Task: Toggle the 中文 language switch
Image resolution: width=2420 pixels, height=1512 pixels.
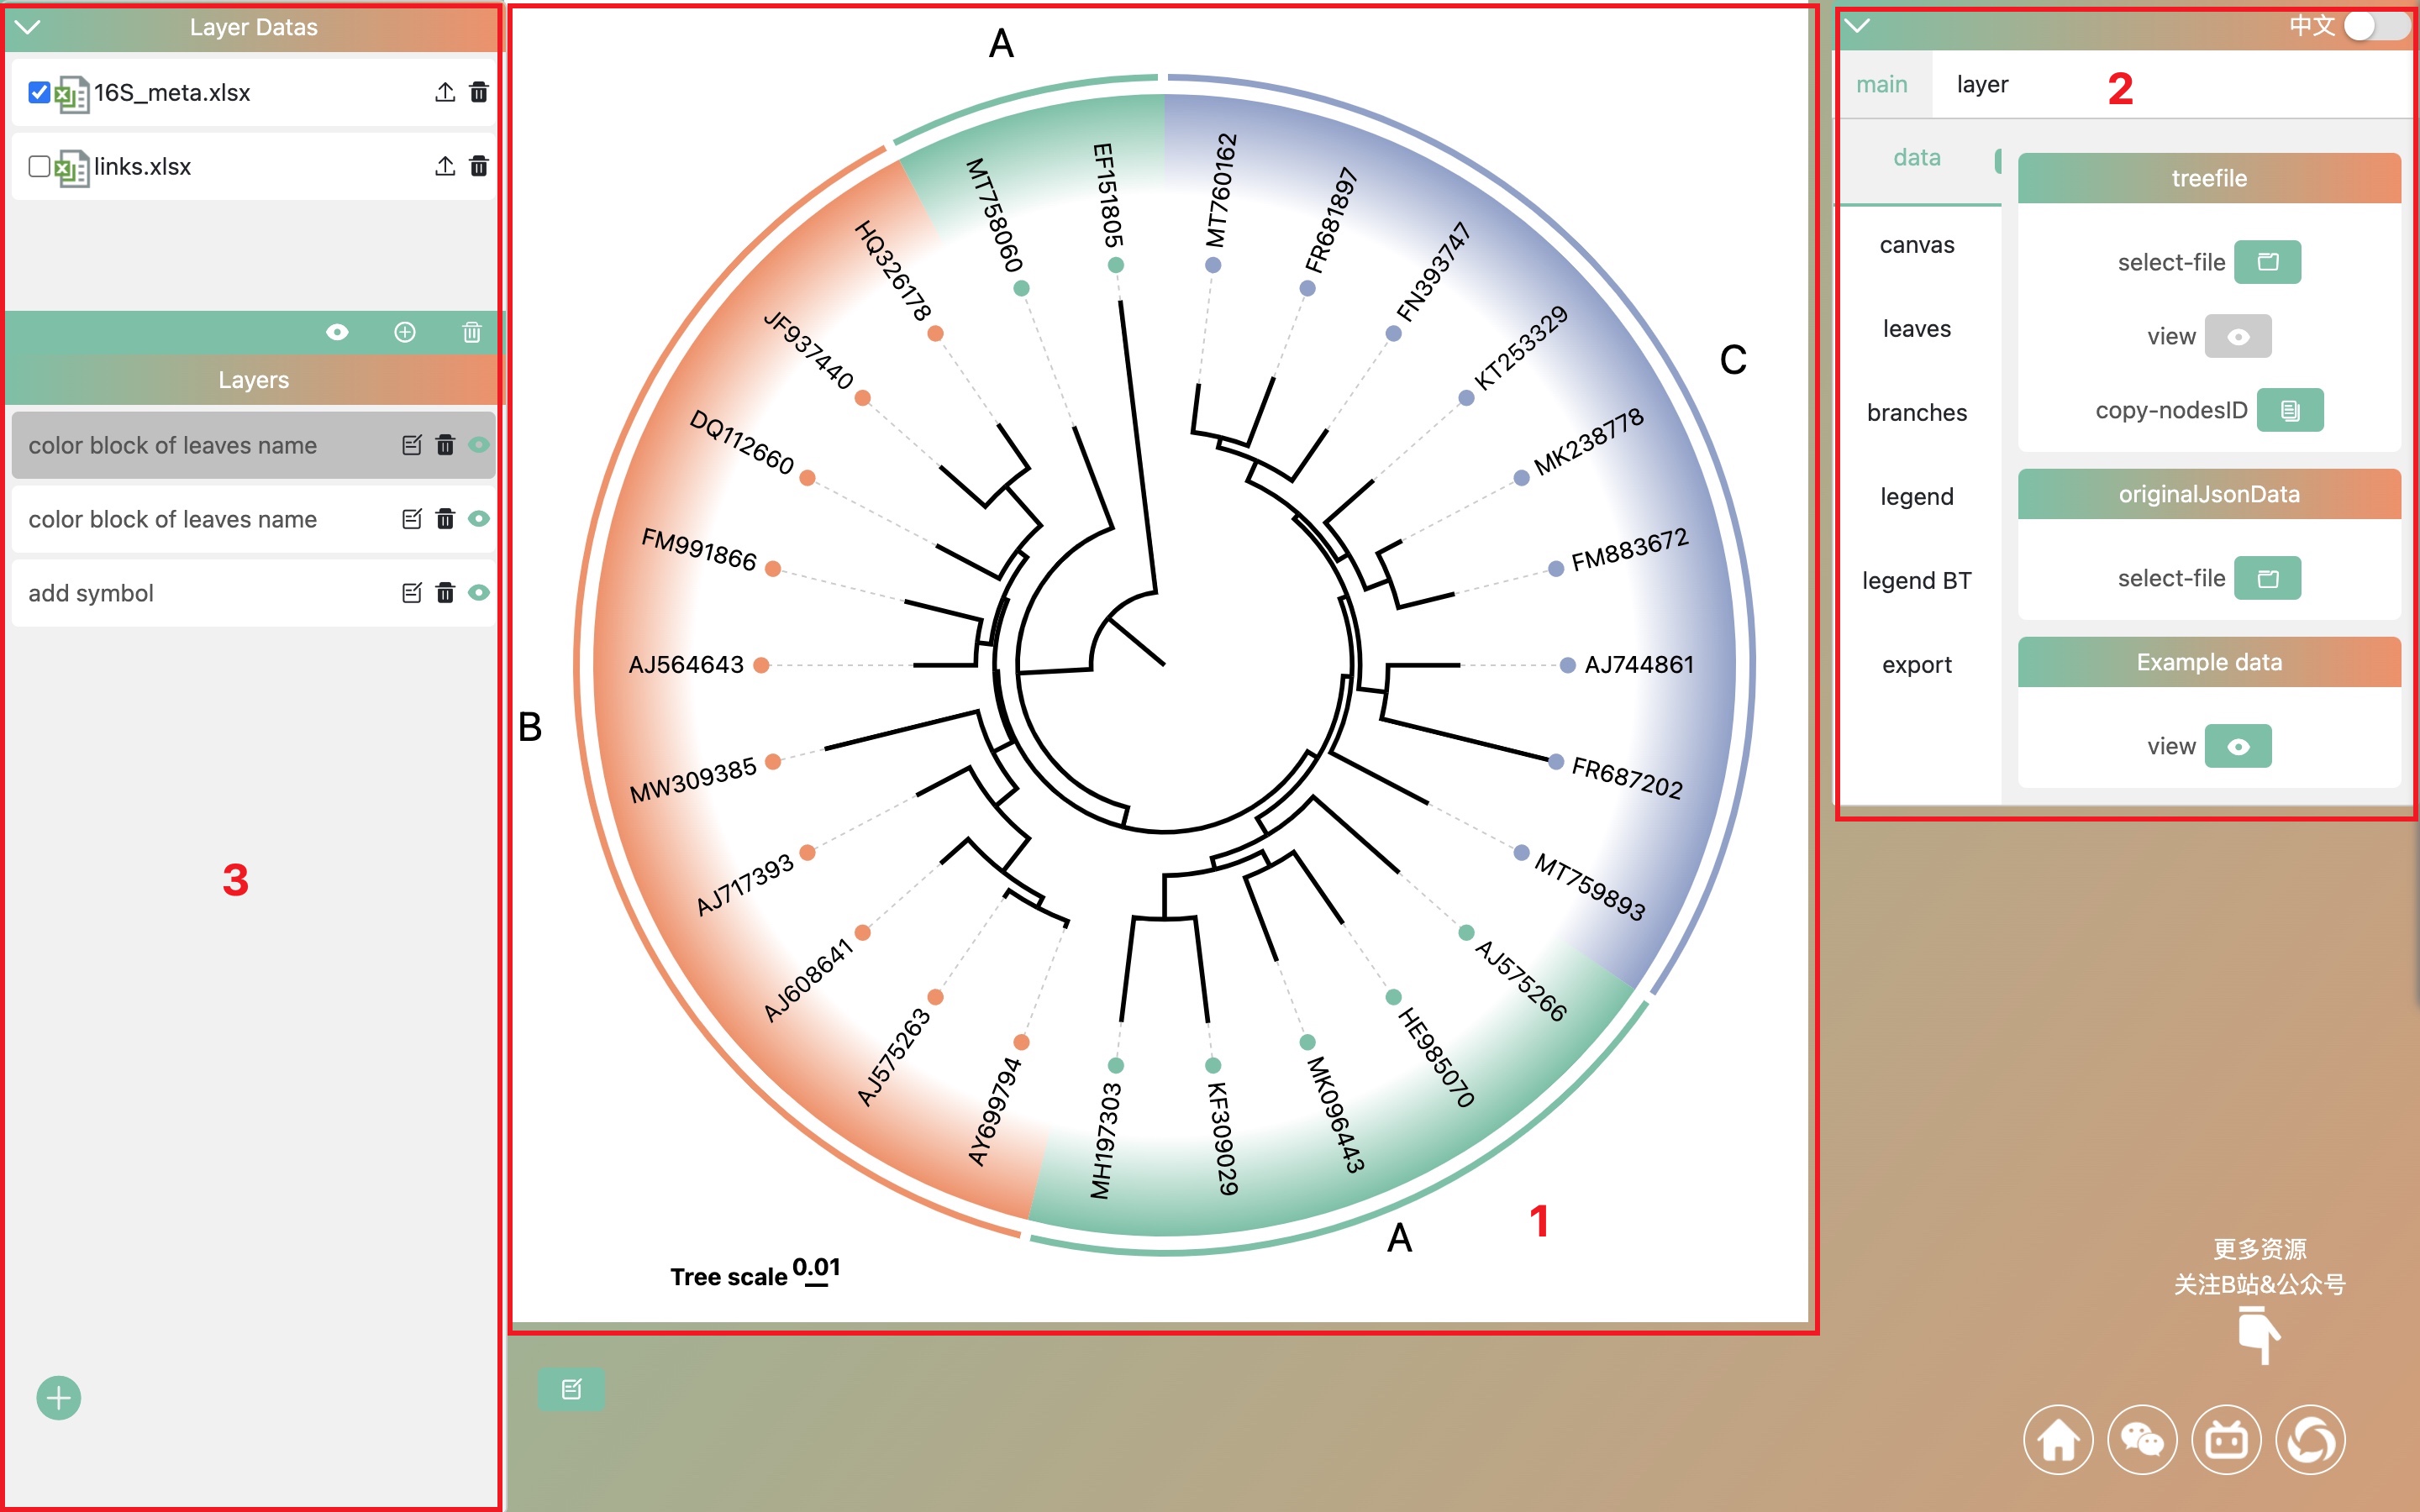Action: [x=2377, y=26]
